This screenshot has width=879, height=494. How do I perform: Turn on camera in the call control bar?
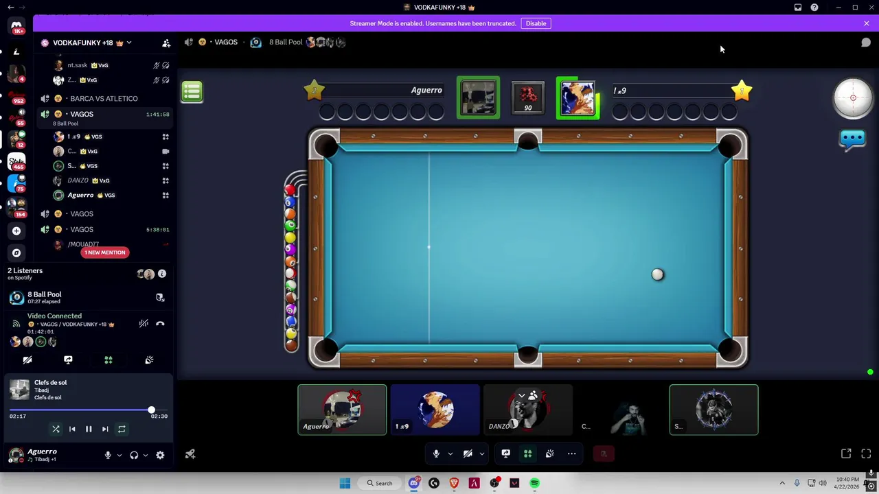[x=468, y=454]
